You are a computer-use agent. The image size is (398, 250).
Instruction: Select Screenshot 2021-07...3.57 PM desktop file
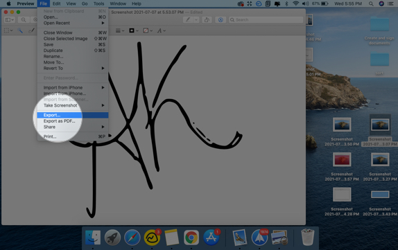342,167
